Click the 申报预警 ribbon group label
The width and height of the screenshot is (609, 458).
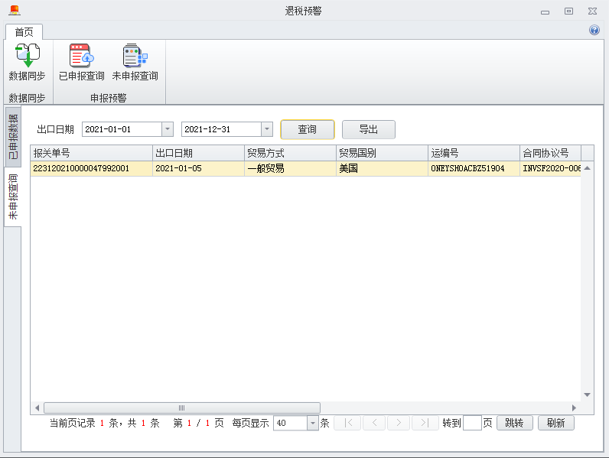109,98
